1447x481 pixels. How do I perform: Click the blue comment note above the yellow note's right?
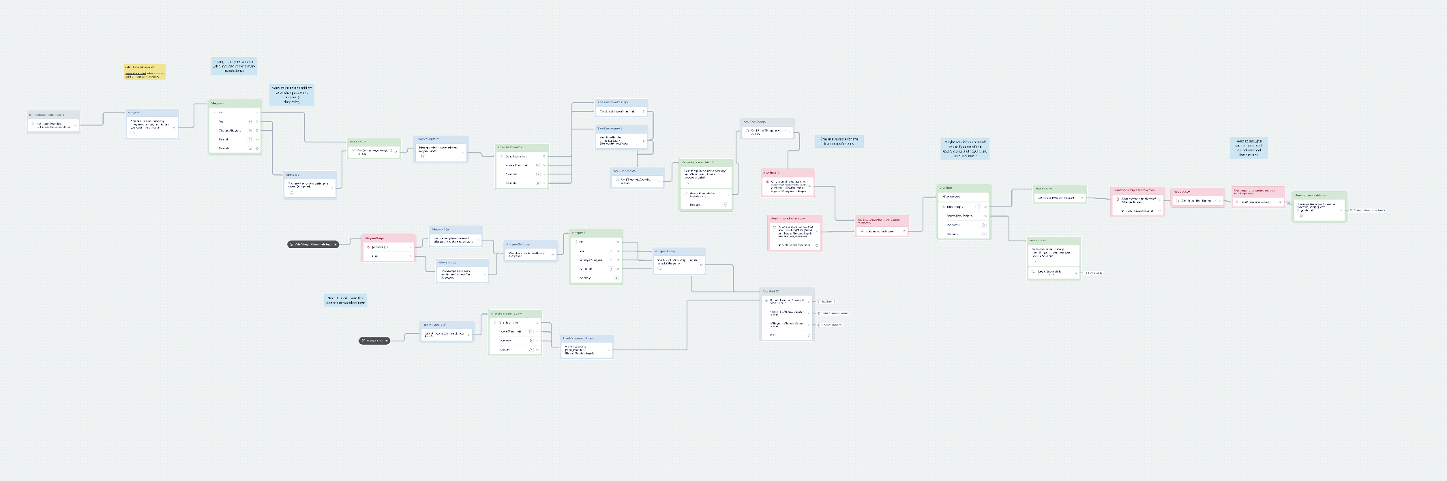coord(234,66)
